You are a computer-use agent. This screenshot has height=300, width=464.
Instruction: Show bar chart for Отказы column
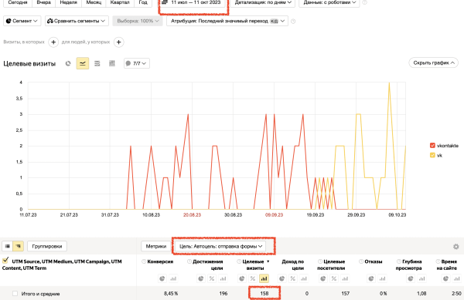pyautogui.click(x=382, y=278)
